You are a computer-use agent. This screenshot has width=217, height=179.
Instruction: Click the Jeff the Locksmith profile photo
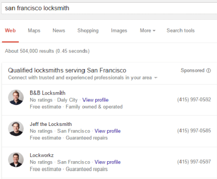tap(16, 128)
